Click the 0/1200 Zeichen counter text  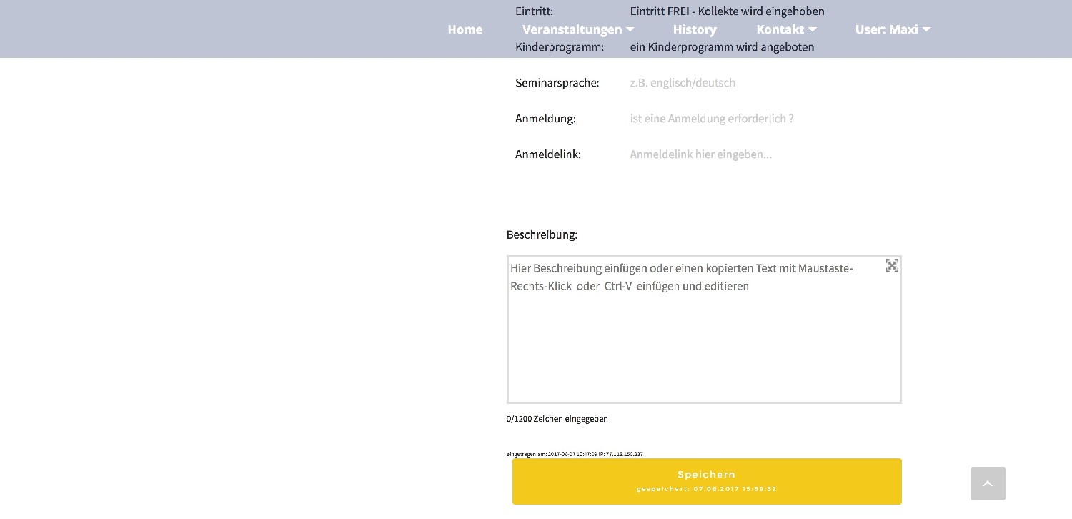[x=557, y=419]
